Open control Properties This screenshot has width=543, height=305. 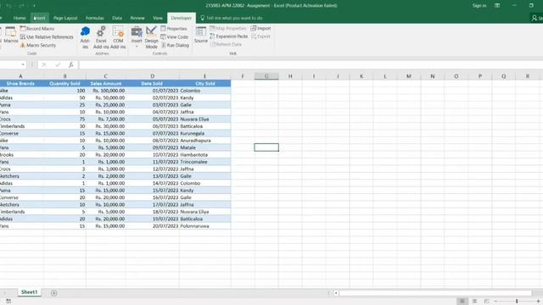coord(174,29)
